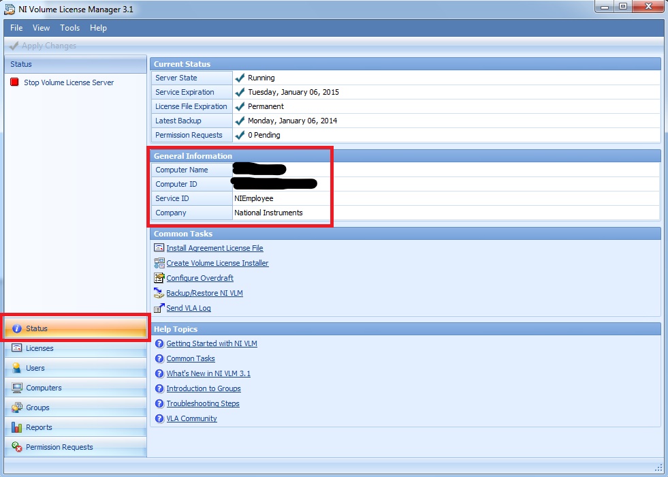Click help icon beside Getting Started with NI VLM

(159, 343)
